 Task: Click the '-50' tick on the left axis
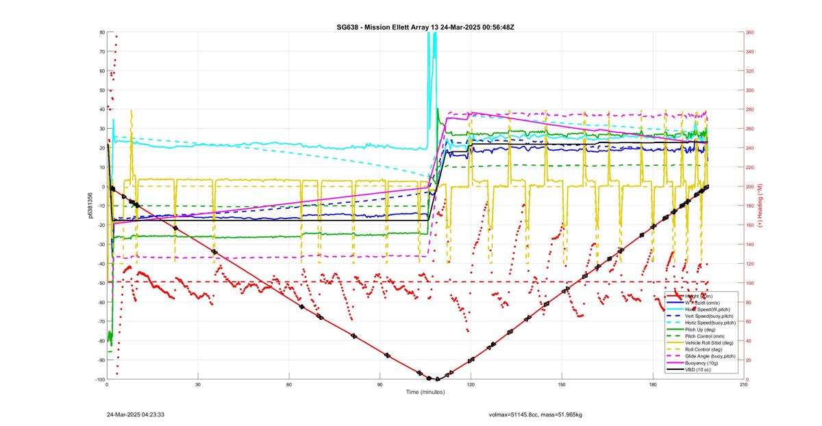pyautogui.click(x=101, y=283)
